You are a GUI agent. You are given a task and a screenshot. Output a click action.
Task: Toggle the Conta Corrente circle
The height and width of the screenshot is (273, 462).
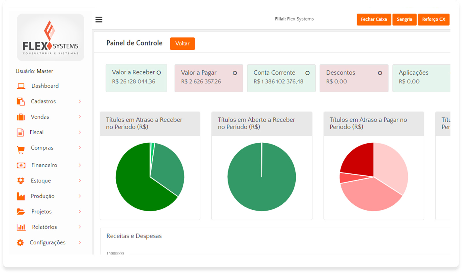pos(308,73)
